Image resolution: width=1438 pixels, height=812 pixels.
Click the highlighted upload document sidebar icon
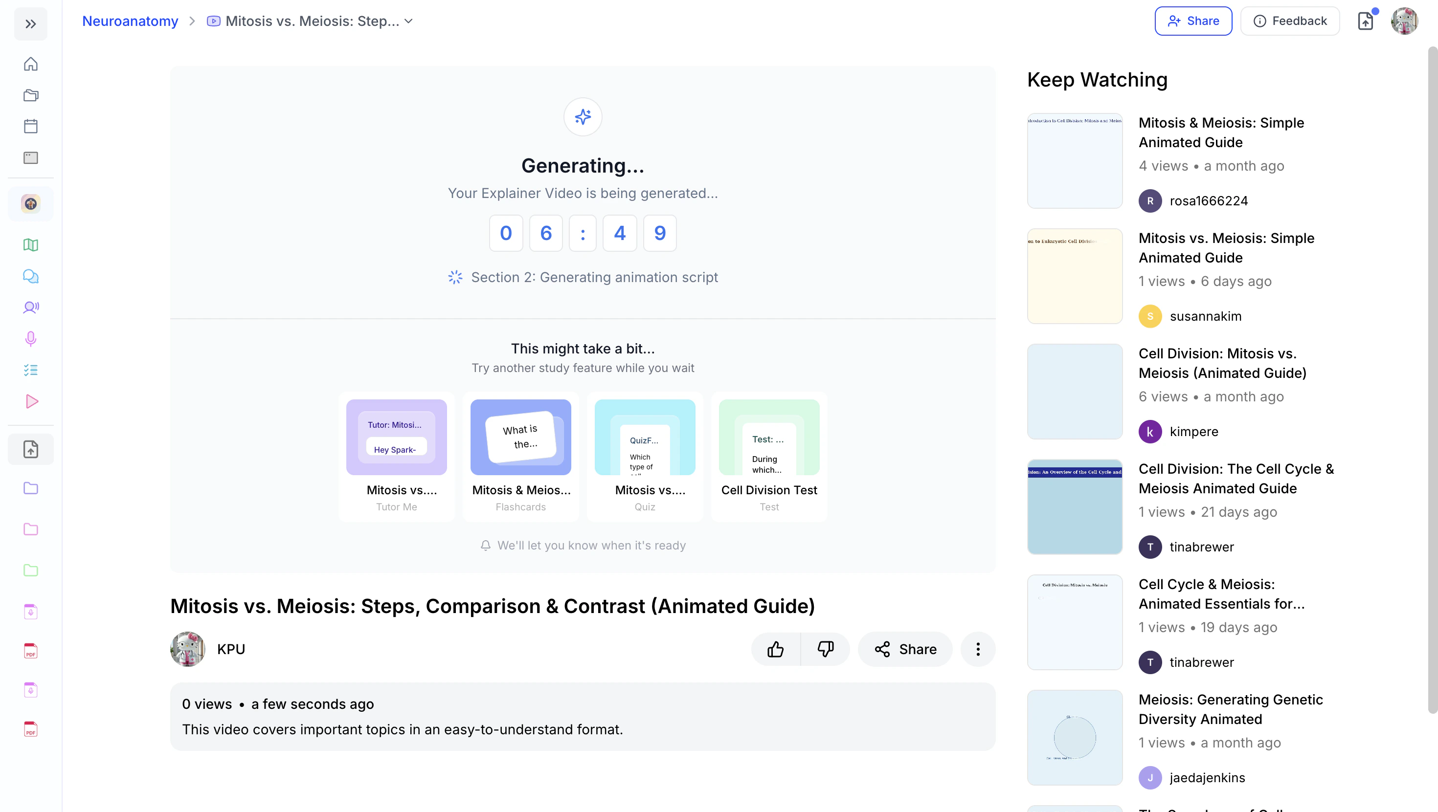[x=31, y=449]
